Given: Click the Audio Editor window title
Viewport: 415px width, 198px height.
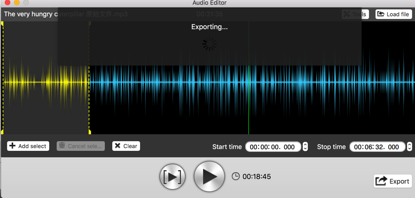Looking at the screenshot, I should coord(209,3).
